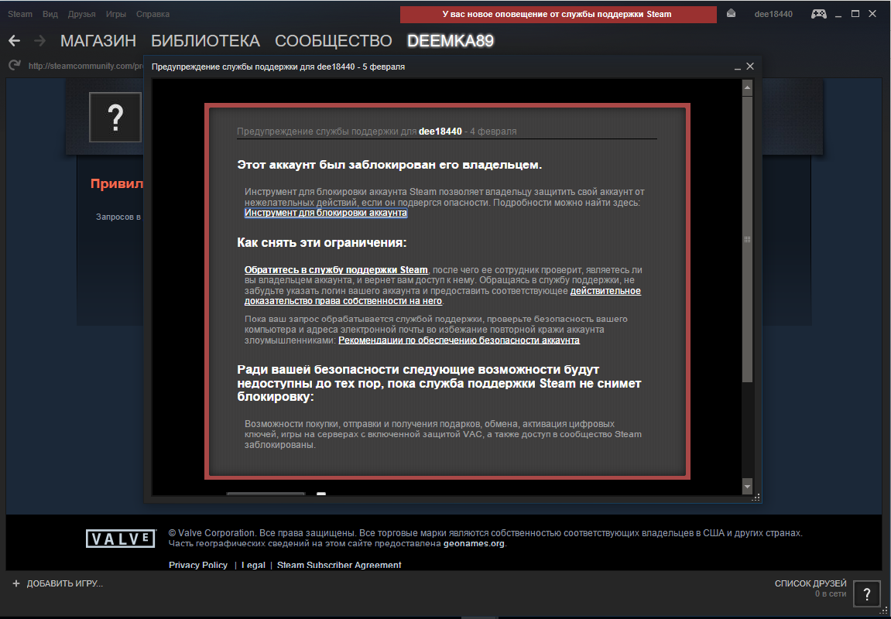Go to the МАГАЗИН tab
Screen dimensions: 891x619
[x=98, y=41]
